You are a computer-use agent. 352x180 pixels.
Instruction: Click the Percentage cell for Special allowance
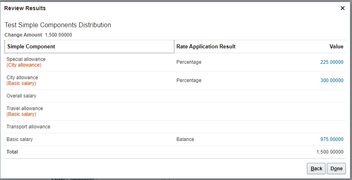coord(189,62)
